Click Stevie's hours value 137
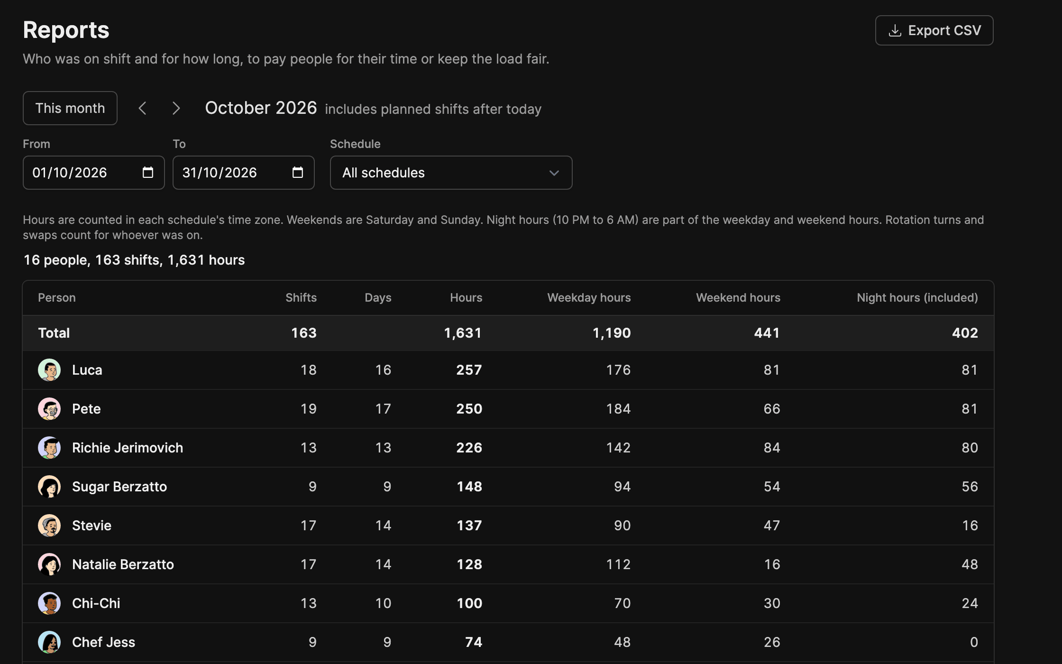Image resolution: width=1062 pixels, height=664 pixels. [469, 526]
